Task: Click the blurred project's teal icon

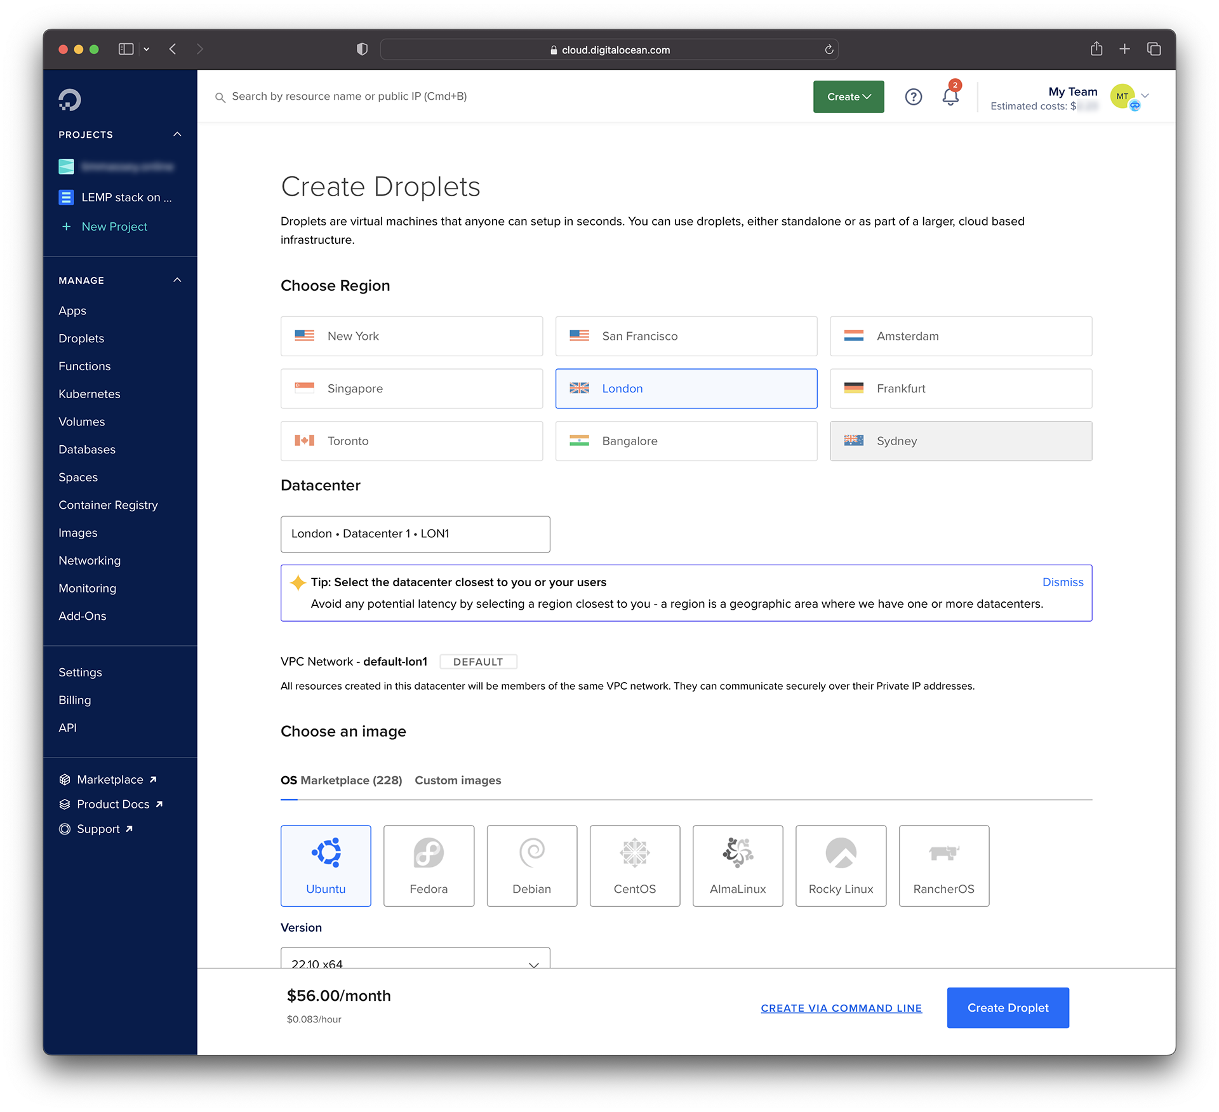Action: (x=66, y=166)
